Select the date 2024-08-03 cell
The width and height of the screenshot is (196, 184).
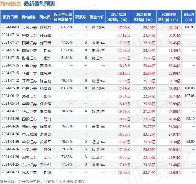[10, 27]
